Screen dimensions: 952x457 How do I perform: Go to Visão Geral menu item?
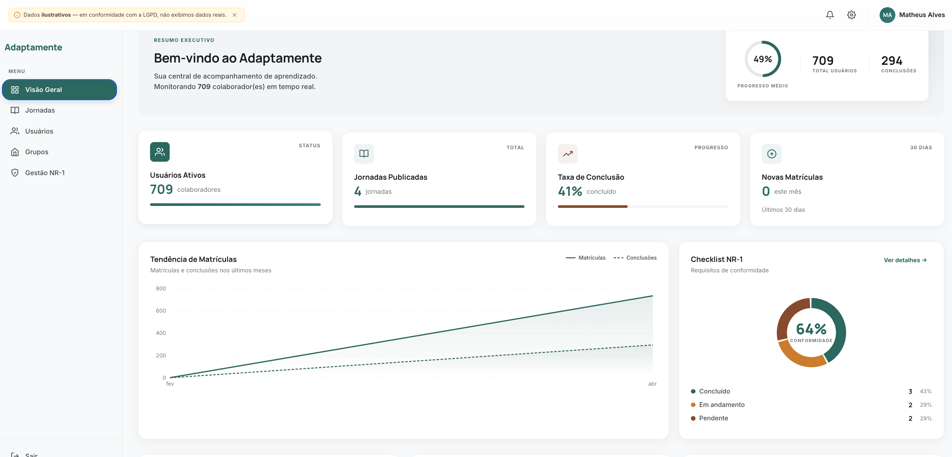60,90
